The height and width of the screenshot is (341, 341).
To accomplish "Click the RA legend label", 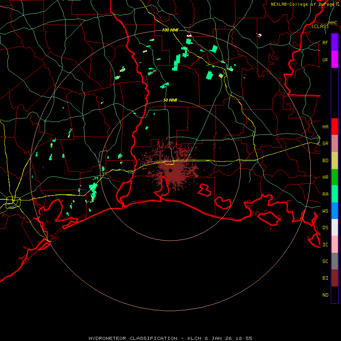I will tap(325, 194).
